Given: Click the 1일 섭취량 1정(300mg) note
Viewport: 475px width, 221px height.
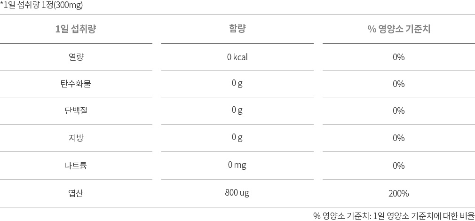Looking at the screenshot, I should pyautogui.click(x=41, y=6).
